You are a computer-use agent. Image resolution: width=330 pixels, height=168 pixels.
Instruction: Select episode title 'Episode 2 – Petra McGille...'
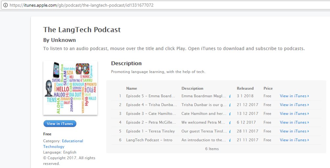tap(151, 123)
